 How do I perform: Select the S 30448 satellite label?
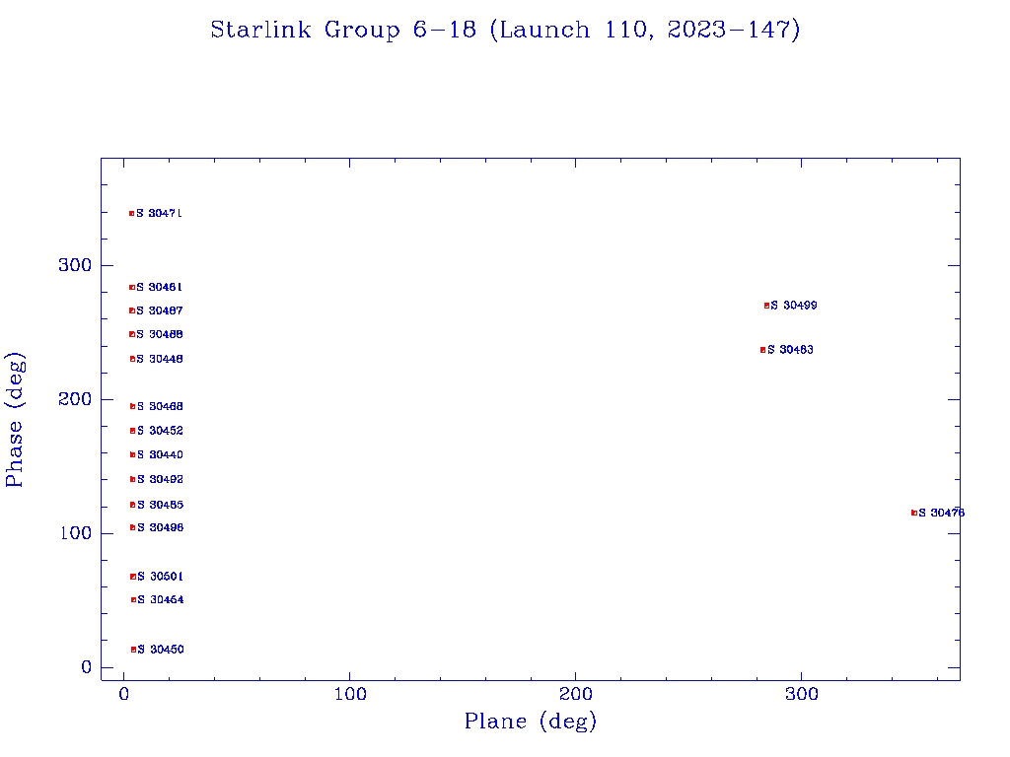pyautogui.click(x=159, y=359)
